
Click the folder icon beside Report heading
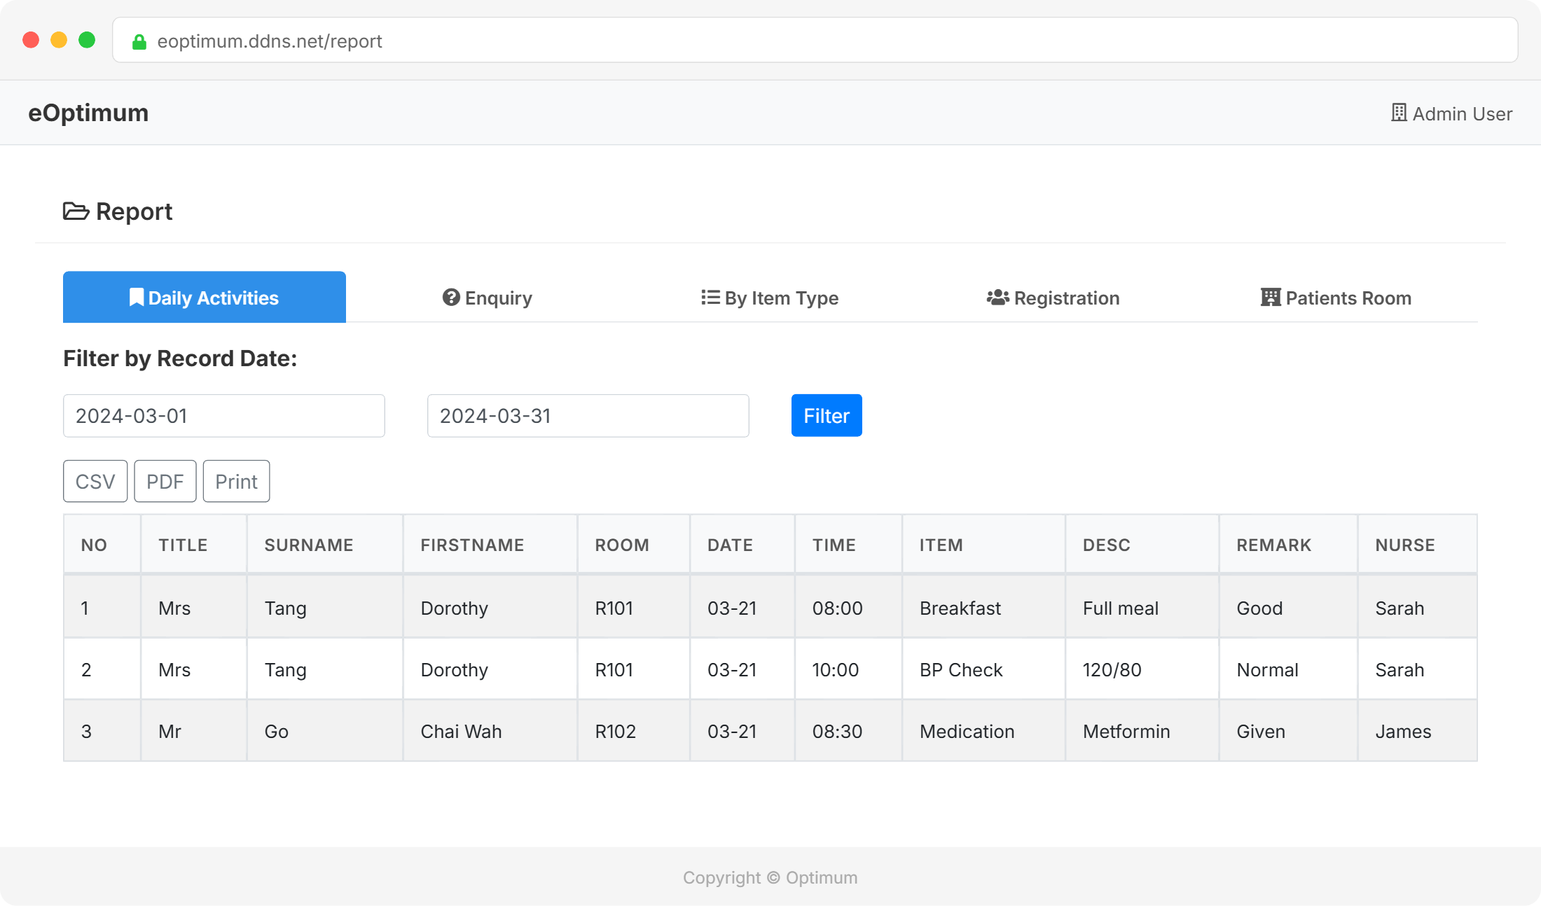coord(76,211)
